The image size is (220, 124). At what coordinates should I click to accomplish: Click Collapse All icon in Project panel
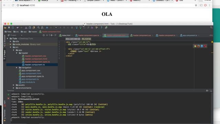tap(47, 35)
